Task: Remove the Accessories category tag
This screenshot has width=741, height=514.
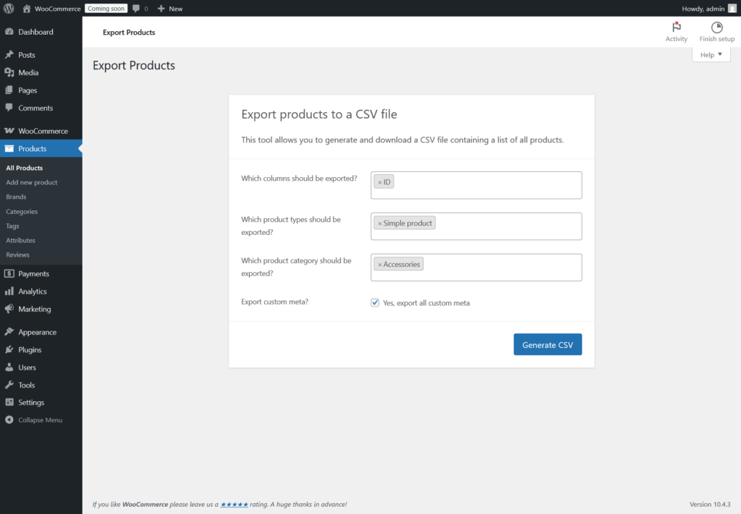Action: point(380,264)
